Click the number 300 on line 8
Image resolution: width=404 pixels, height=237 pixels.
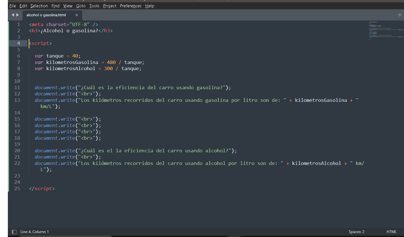point(108,68)
